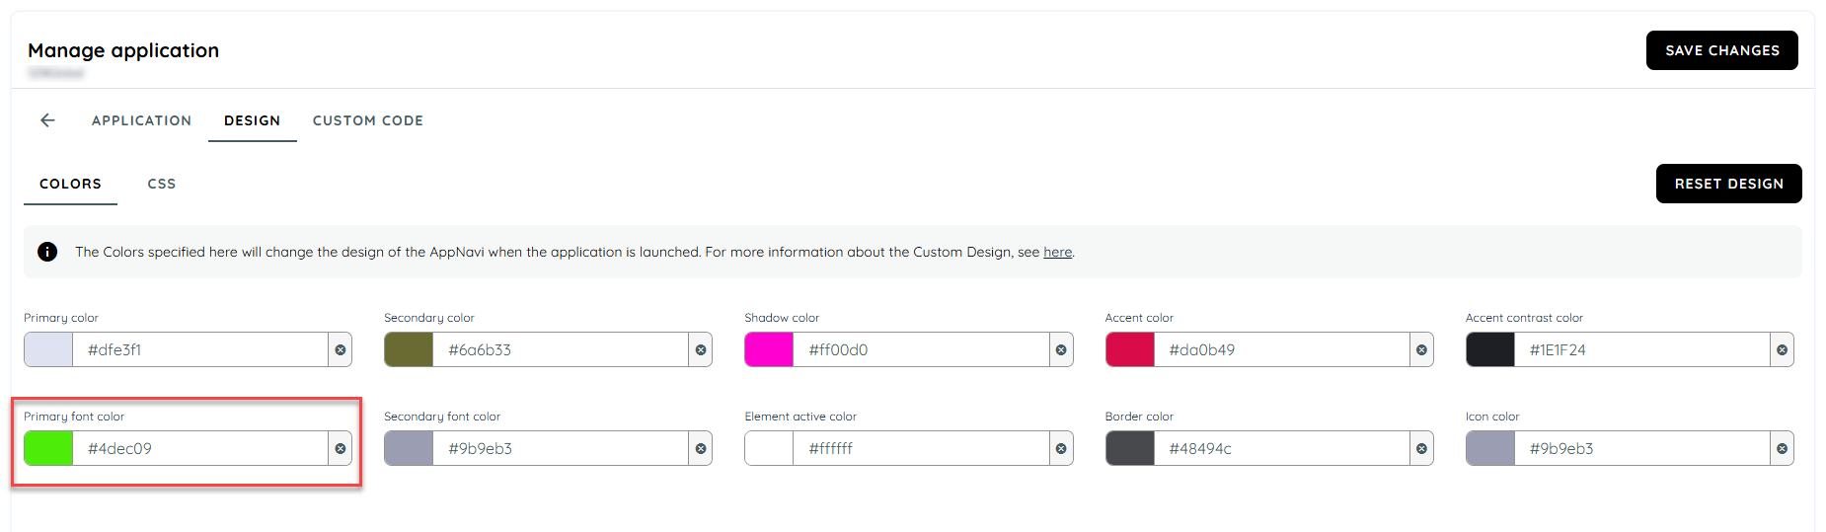Switch to the CSS sub-tab
This screenshot has height=532, width=1826.
[162, 185]
